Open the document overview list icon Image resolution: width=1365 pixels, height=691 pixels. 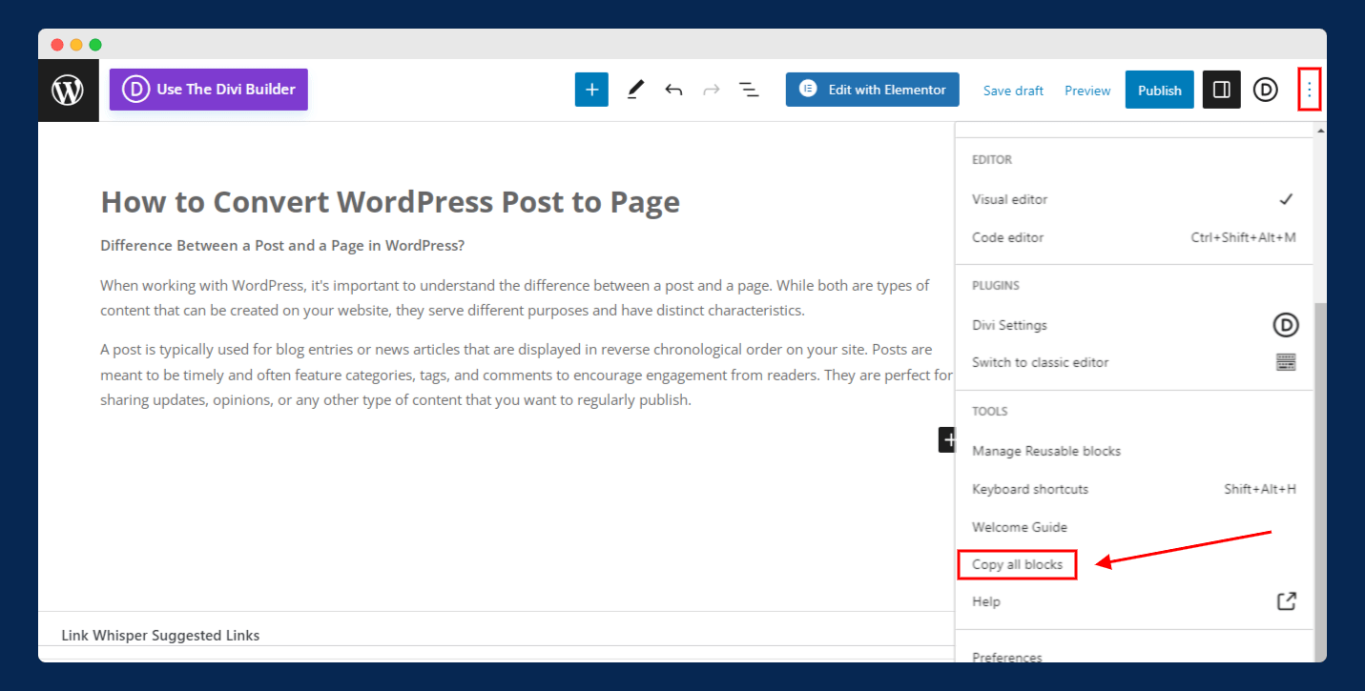(x=749, y=90)
